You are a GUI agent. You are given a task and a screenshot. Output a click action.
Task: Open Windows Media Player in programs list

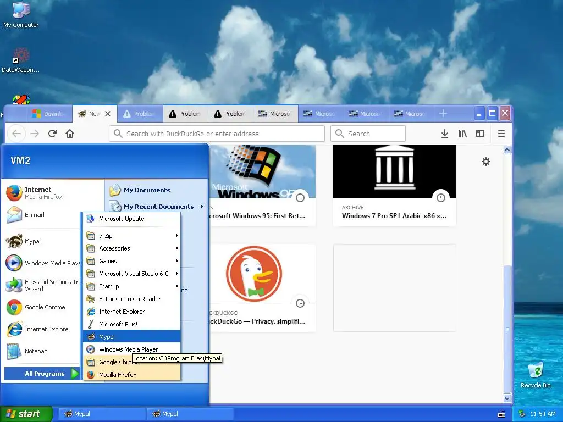point(132,349)
